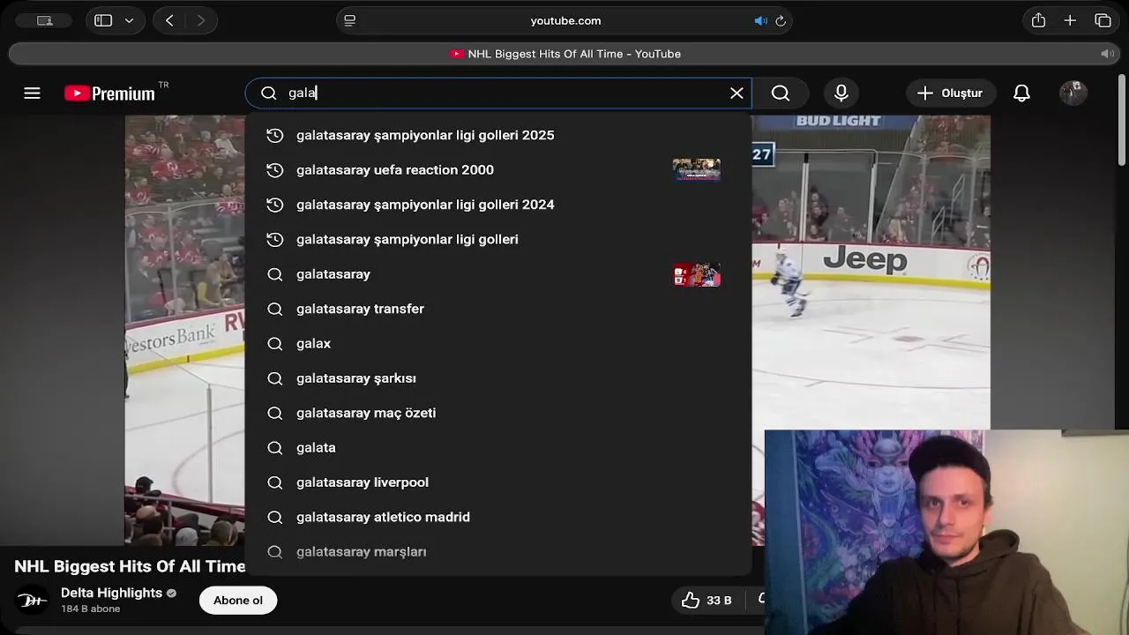This screenshot has width=1129, height=635.
Task: Click the video title NHL Biggest Hits
Action: (x=130, y=566)
